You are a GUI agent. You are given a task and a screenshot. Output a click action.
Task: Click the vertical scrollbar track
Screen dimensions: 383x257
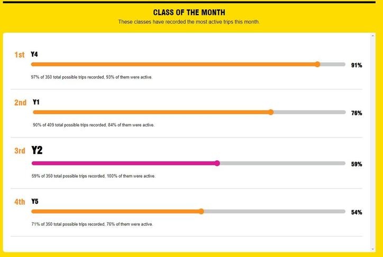pyautogui.click(x=373, y=142)
